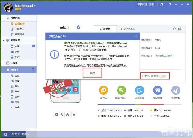Click the user avatar picture
The width and height of the screenshot is (193, 138).
tap(8, 8)
